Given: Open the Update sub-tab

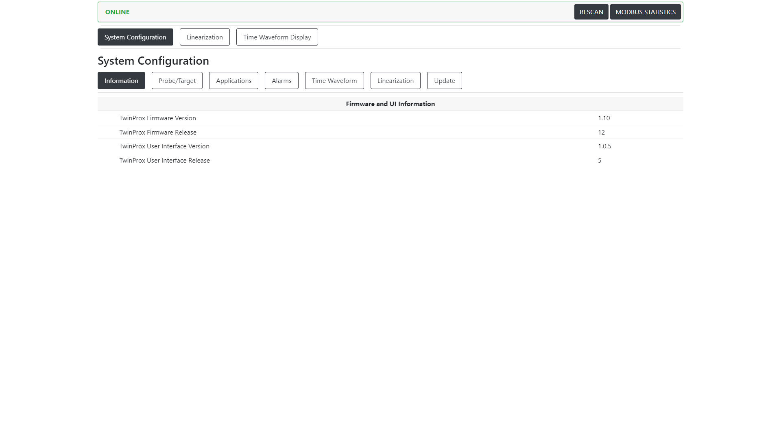Looking at the screenshot, I should click(444, 80).
